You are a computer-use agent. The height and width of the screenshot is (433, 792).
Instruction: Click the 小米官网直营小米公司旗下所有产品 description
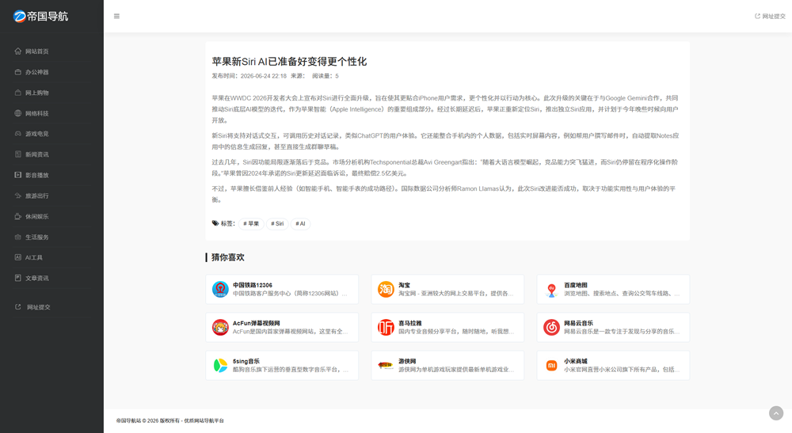pyautogui.click(x=622, y=370)
